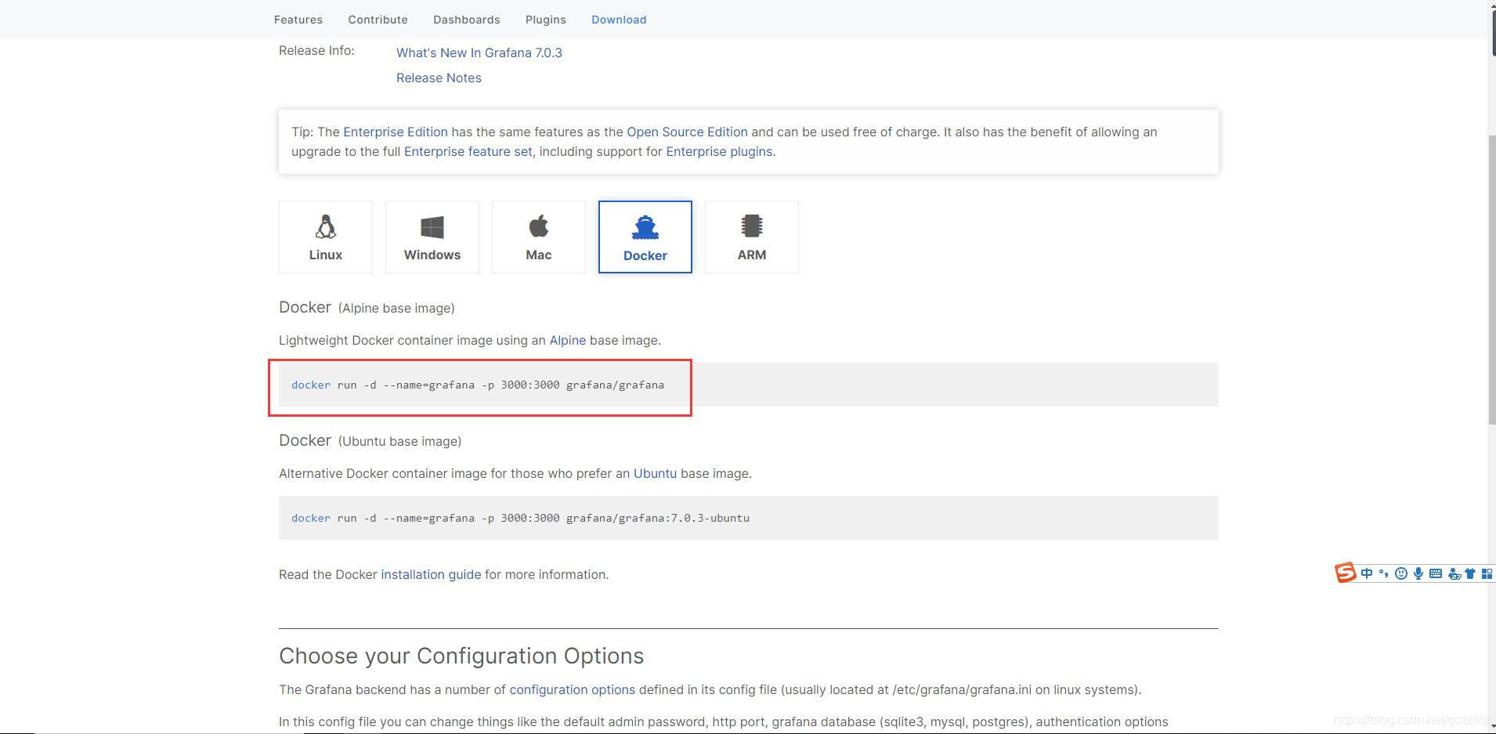The width and height of the screenshot is (1496, 734).
Task: Open the Enterprise feature set link
Action: click(468, 151)
